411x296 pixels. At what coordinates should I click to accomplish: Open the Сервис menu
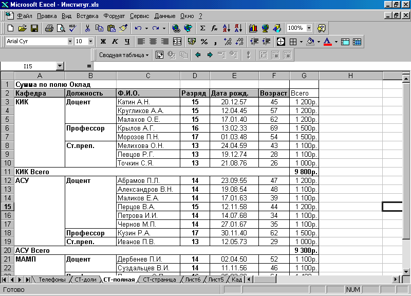(139, 16)
